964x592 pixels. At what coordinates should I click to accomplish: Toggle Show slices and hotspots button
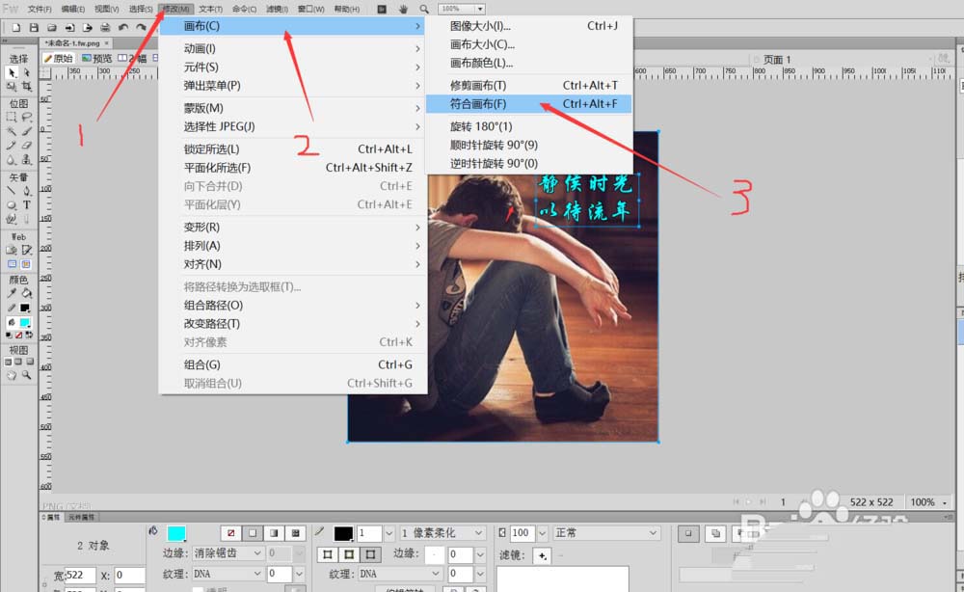26,264
